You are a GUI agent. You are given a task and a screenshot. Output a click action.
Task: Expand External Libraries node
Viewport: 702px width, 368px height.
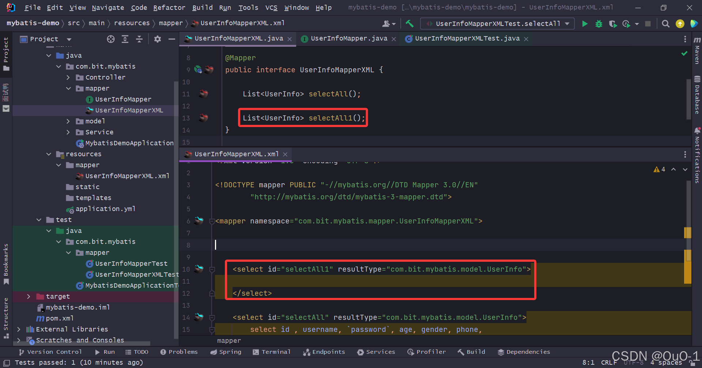click(19, 329)
